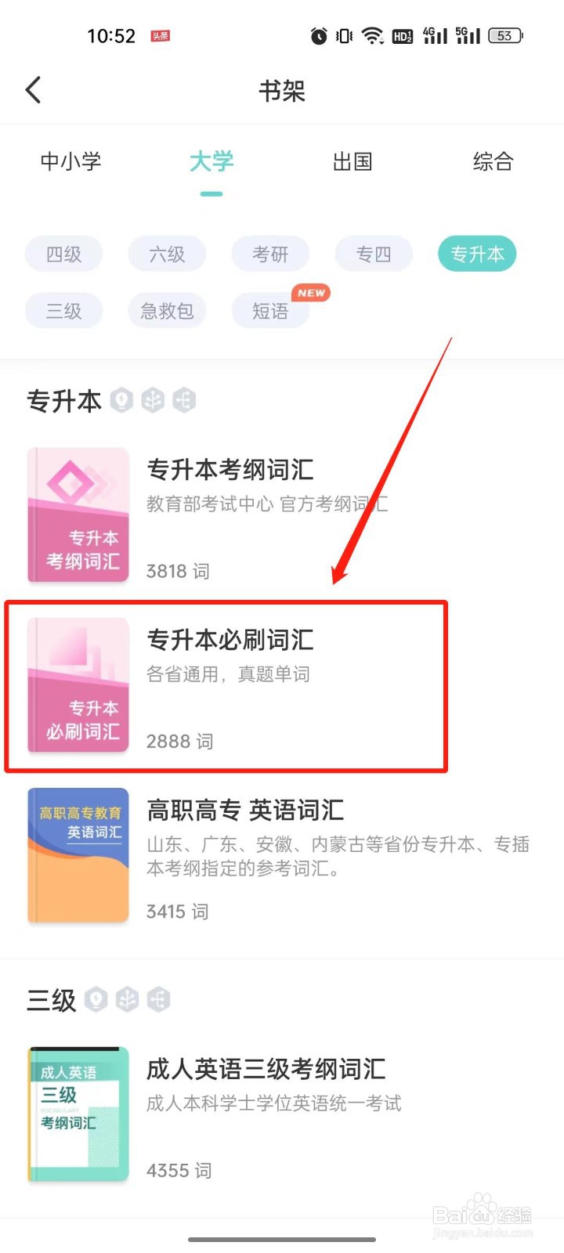Open the 专升本必刷词汇 book cover
564x1253 pixels.
[78, 685]
